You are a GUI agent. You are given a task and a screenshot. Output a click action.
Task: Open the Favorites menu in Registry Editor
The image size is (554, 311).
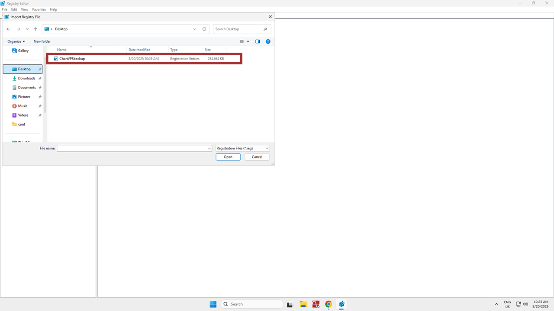(39, 9)
